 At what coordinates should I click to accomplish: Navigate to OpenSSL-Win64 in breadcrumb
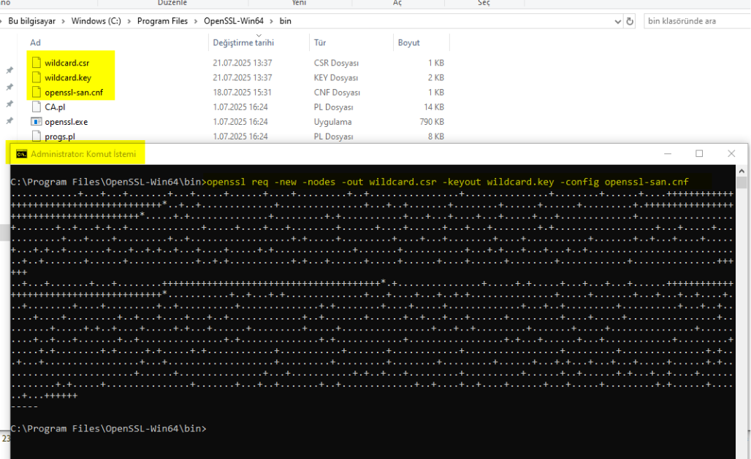pyautogui.click(x=234, y=21)
